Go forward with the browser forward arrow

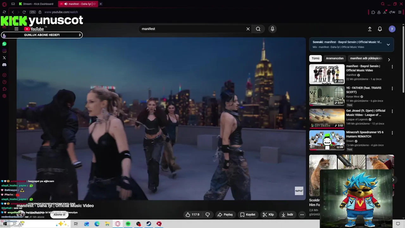18,12
